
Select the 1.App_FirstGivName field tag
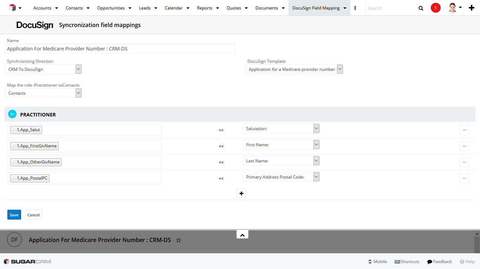pyautogui.click(x=34, y=146)
